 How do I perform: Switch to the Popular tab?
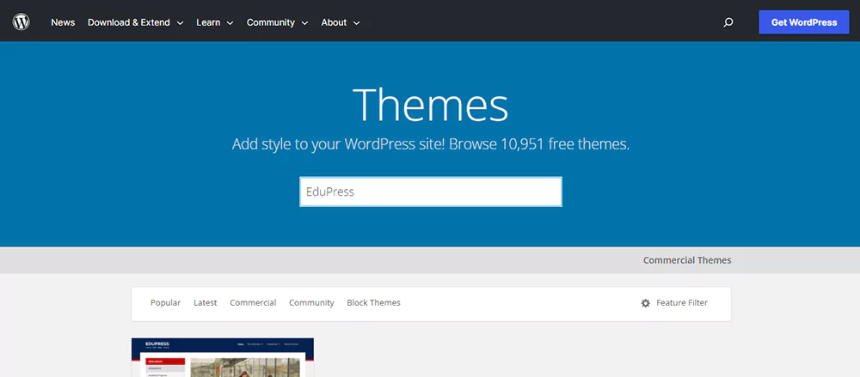[166, 302]
